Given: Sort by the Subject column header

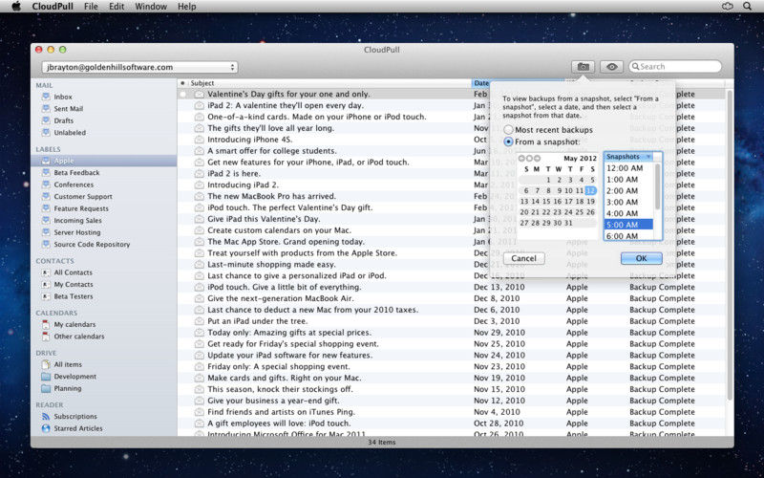Looking at the screenshot, I should (x=329, y=83).
